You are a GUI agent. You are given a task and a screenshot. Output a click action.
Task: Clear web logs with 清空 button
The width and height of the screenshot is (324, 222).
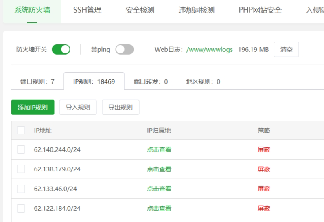(x=286, y=49)
